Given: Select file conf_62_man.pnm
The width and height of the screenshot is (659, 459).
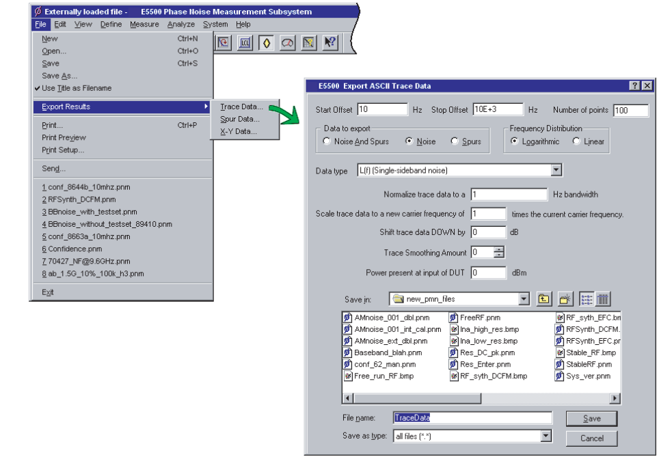Looking at the screenshot, I should point(380,365).
